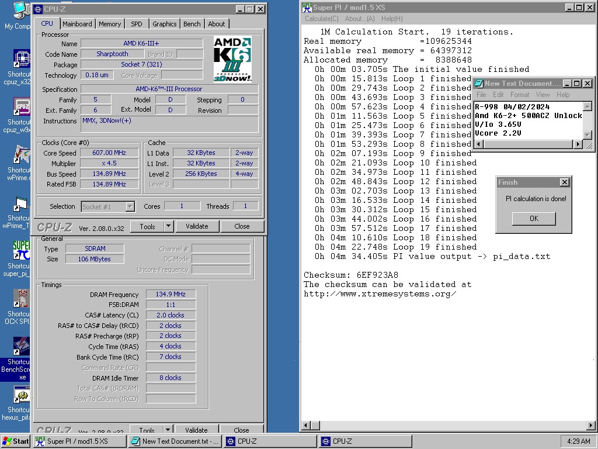Screen dimensions: 598x449
Task: Click the AMD K6-III 3DNow logo image
Action: pos(232,59)
